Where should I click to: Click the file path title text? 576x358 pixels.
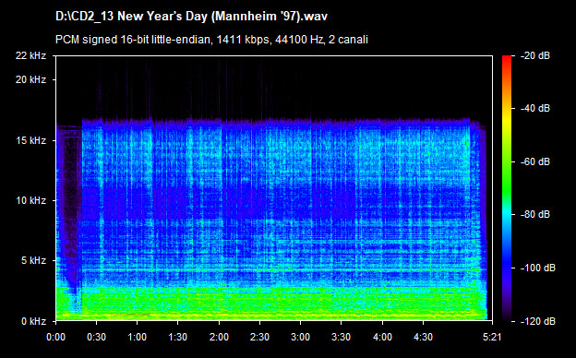click(191, 17)
